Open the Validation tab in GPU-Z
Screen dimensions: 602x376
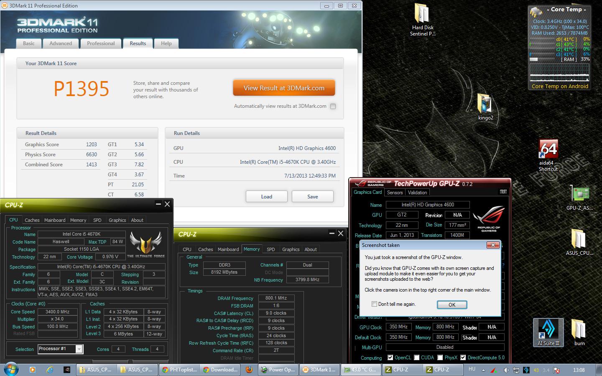click(417, 193)
